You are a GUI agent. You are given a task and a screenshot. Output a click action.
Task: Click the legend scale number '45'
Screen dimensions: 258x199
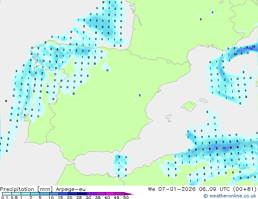(x=116, y=197)
